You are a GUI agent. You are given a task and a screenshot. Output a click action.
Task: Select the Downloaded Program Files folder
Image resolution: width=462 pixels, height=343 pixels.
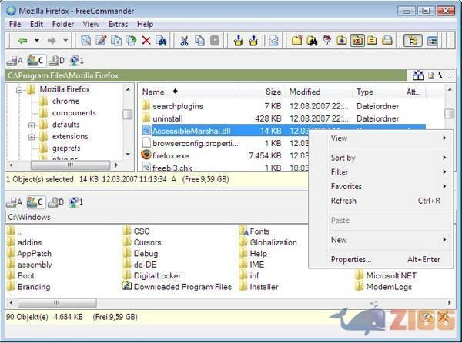[x=182, y=287]
